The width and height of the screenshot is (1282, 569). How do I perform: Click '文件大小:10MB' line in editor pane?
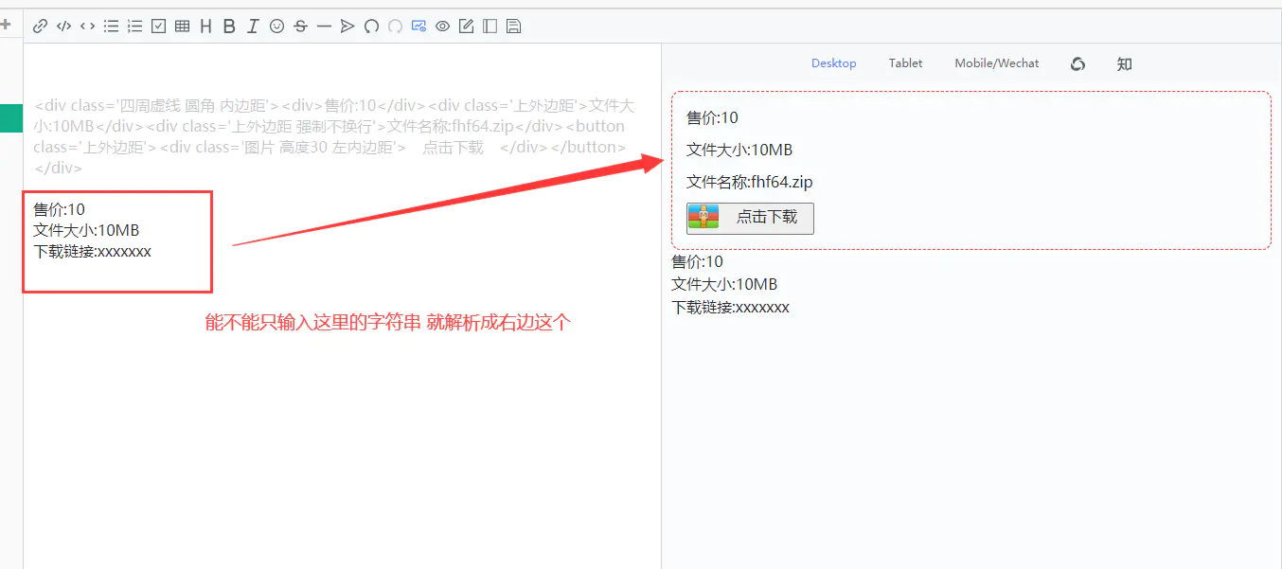point(86,230)
